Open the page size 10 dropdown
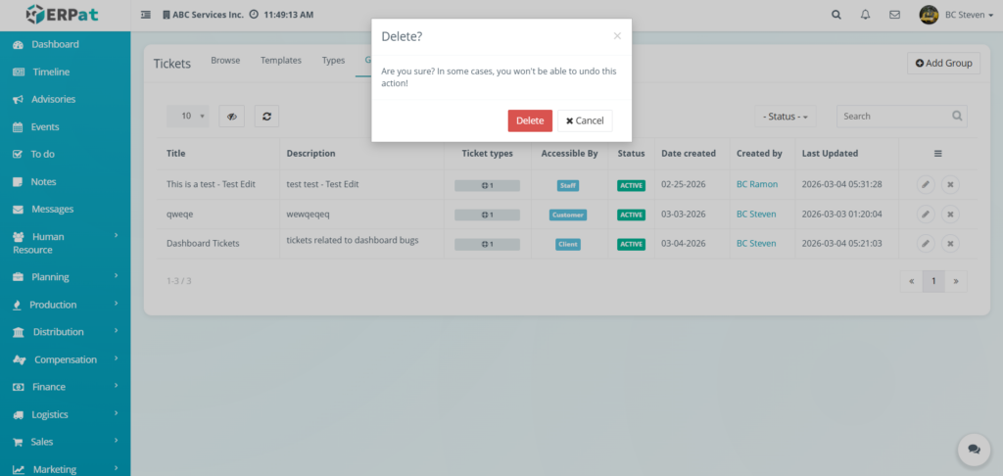This screenshot has width=1003, height=476. (187, 117)
